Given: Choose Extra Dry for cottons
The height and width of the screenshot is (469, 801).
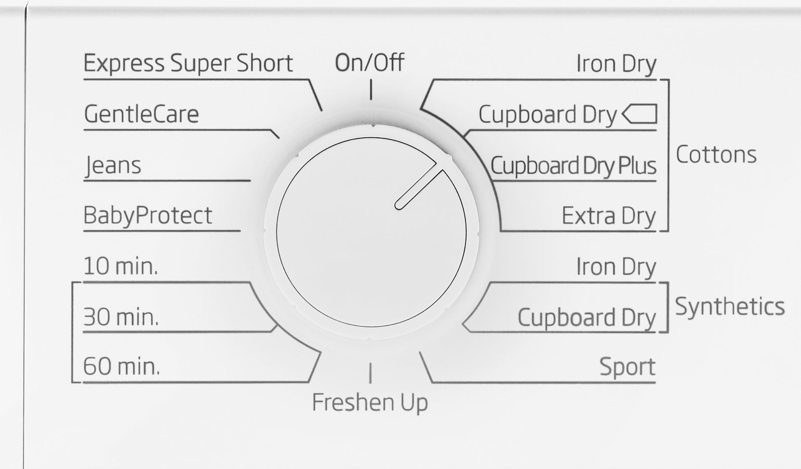Looking at the screenshot, I should tap(608, 216).
